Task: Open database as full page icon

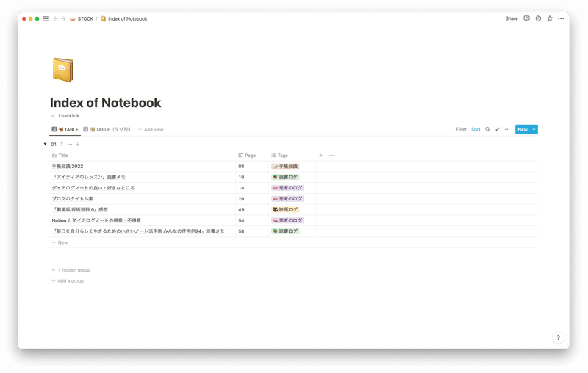Action: pos(498,129)
